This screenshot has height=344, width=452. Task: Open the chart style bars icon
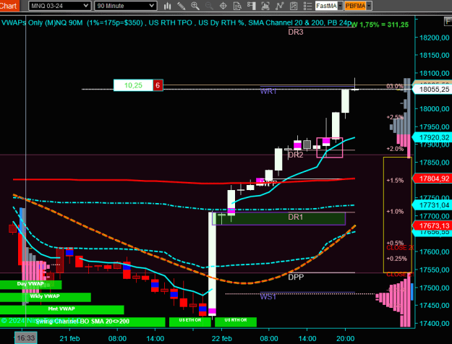(x=167, y=6)
